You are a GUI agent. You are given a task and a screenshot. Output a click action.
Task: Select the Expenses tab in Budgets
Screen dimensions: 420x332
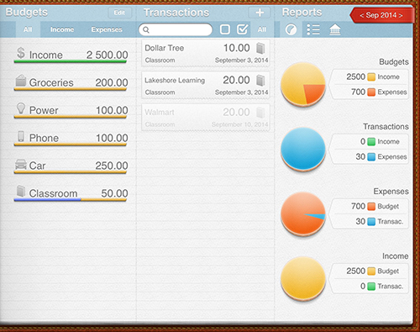point(107,29)
